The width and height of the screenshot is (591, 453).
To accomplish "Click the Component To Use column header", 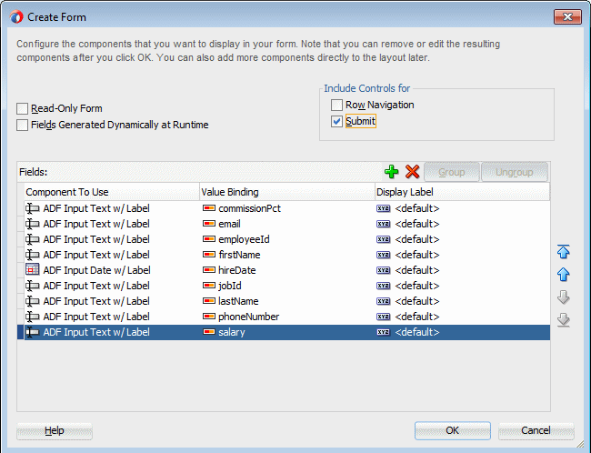I will tap(112, 192).
